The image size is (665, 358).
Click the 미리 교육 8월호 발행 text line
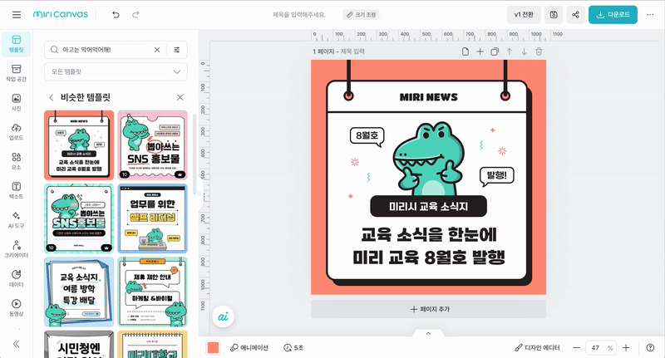pyautogui.click(x=429, y=257)
